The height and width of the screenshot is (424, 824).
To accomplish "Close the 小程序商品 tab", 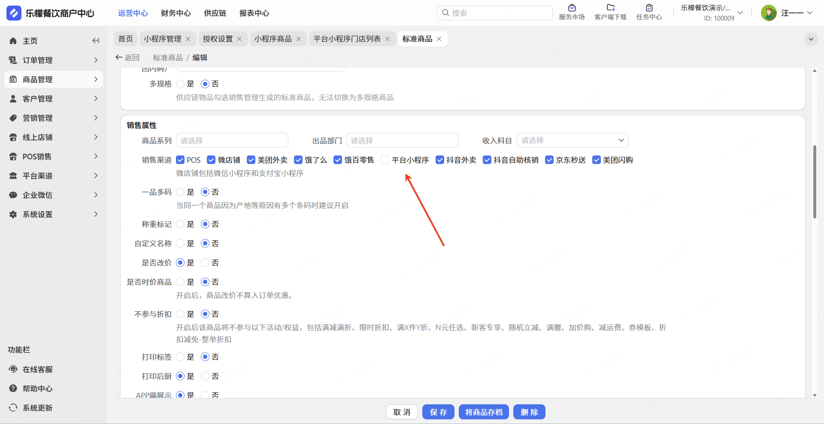I will point(299,39).
